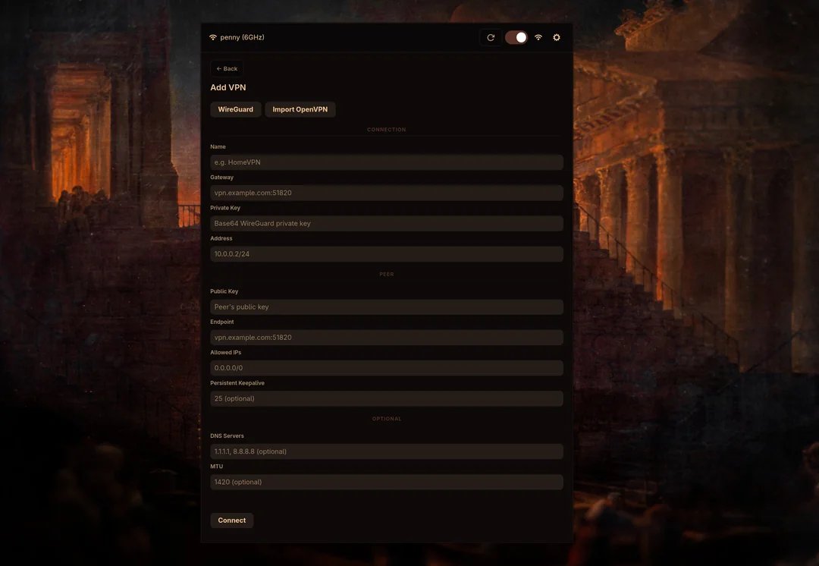Click the Persistent Keepalive field

(387, 399)
